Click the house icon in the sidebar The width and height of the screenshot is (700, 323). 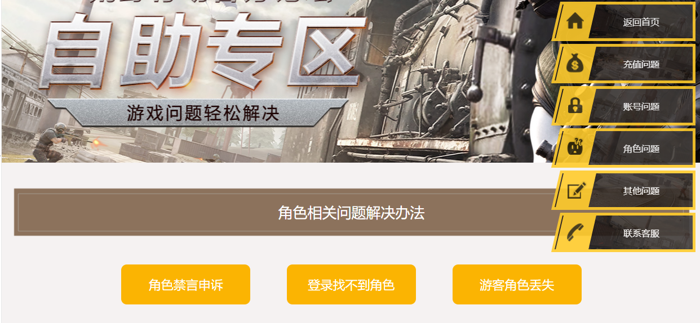point(575,21)
